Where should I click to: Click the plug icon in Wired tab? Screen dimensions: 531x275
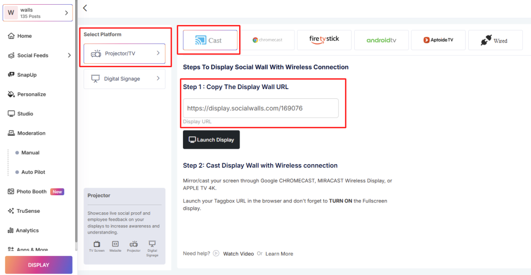486,40
